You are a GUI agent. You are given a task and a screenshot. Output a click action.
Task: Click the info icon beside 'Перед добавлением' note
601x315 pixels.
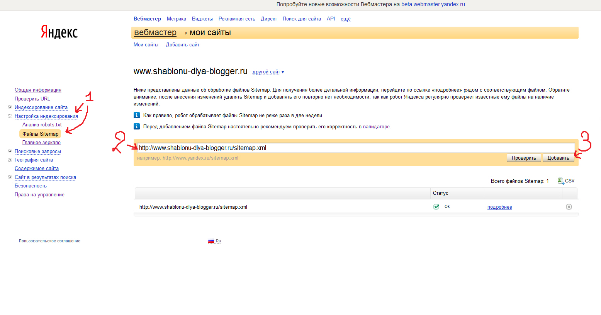pos(137,126)
